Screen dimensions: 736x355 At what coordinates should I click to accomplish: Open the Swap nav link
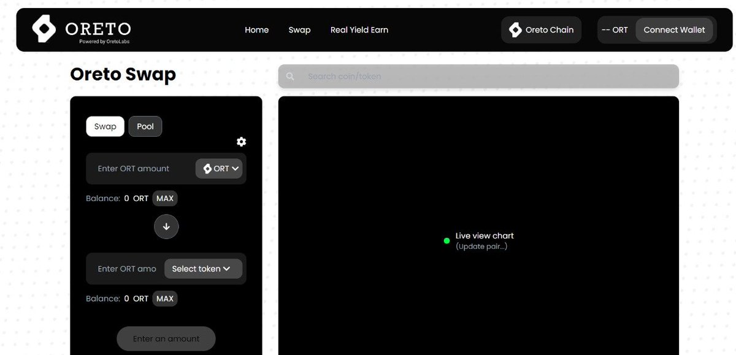click(x=299, y=29)
